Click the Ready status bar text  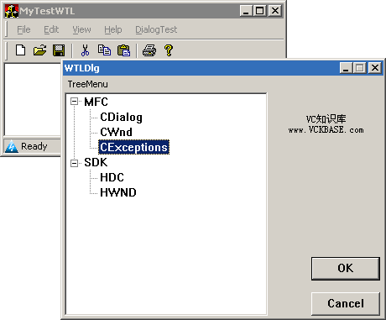click(34, 146)
